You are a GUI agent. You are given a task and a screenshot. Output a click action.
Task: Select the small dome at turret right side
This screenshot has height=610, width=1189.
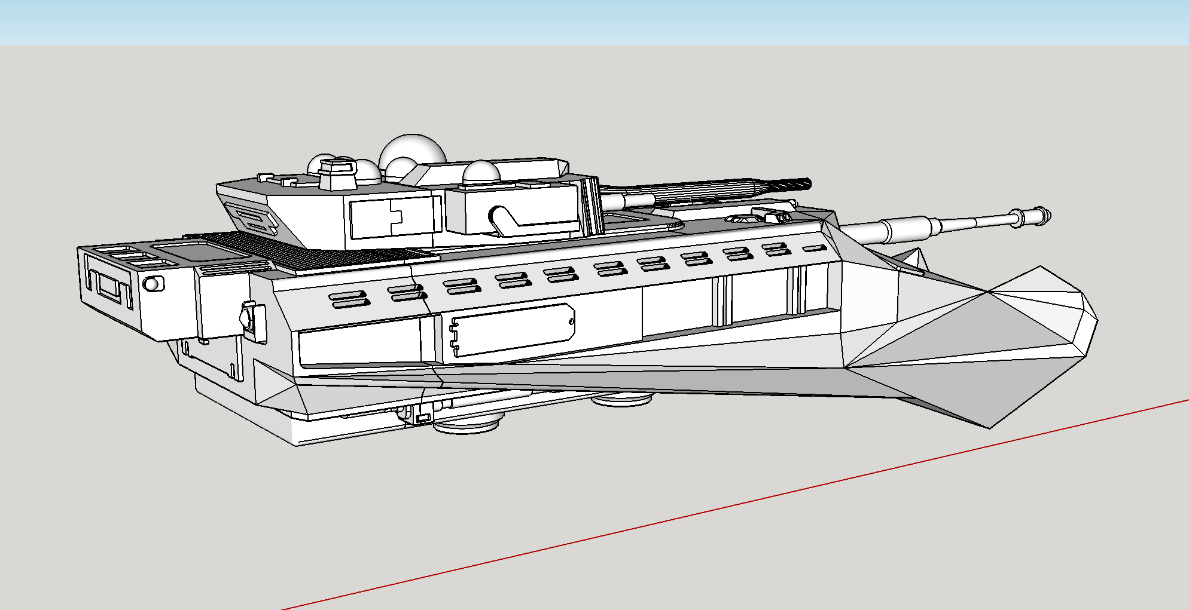coord(482,172)
